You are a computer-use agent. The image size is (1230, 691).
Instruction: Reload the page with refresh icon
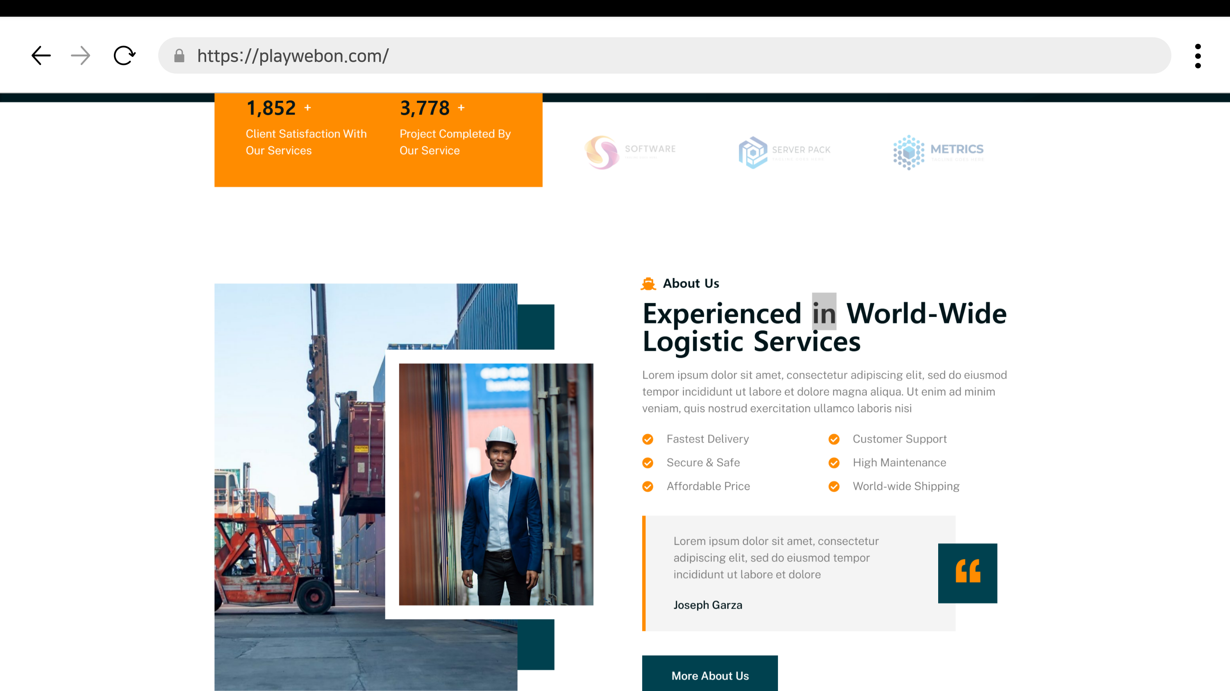pyautogui.click(x=124, y=56)
